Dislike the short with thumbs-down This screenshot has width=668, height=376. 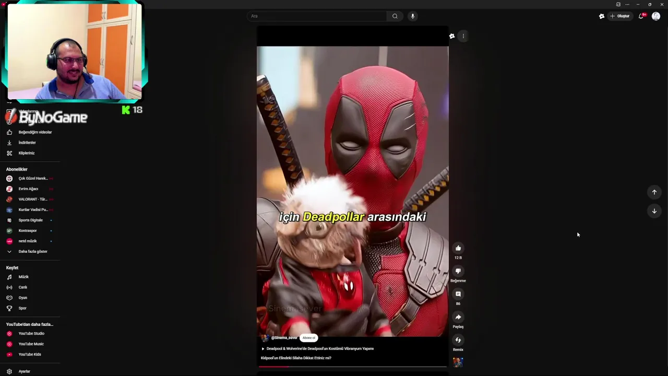(458, 271)
